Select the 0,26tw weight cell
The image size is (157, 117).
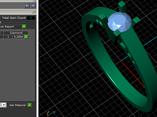(x=18, y=37)
